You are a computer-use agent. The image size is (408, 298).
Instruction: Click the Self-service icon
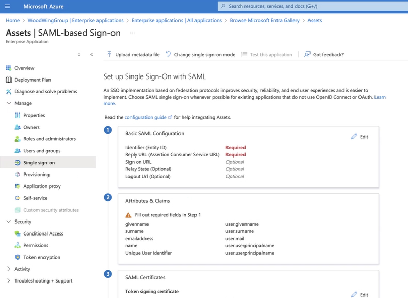(18, 198)
